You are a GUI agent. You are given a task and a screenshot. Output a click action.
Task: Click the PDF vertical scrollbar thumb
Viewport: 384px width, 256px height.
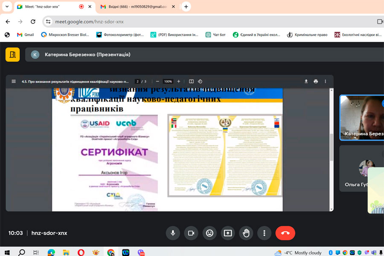[x=332, y=147]
